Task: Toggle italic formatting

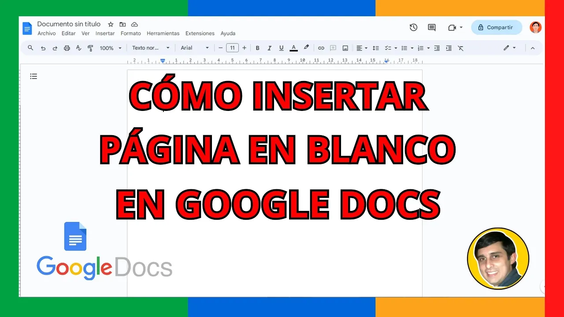Action: tap(270, 48)
